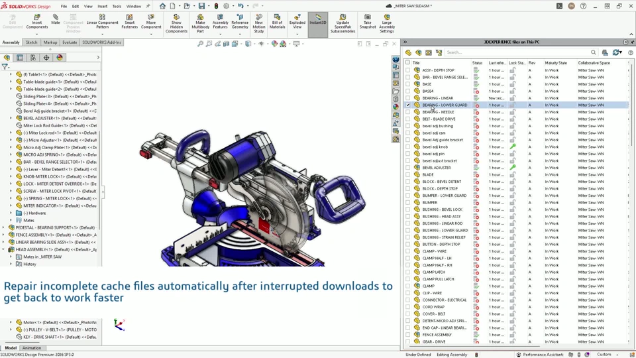The image size is (636, 358).
Task: Start a New Motion Study
Action: [259, 24]
